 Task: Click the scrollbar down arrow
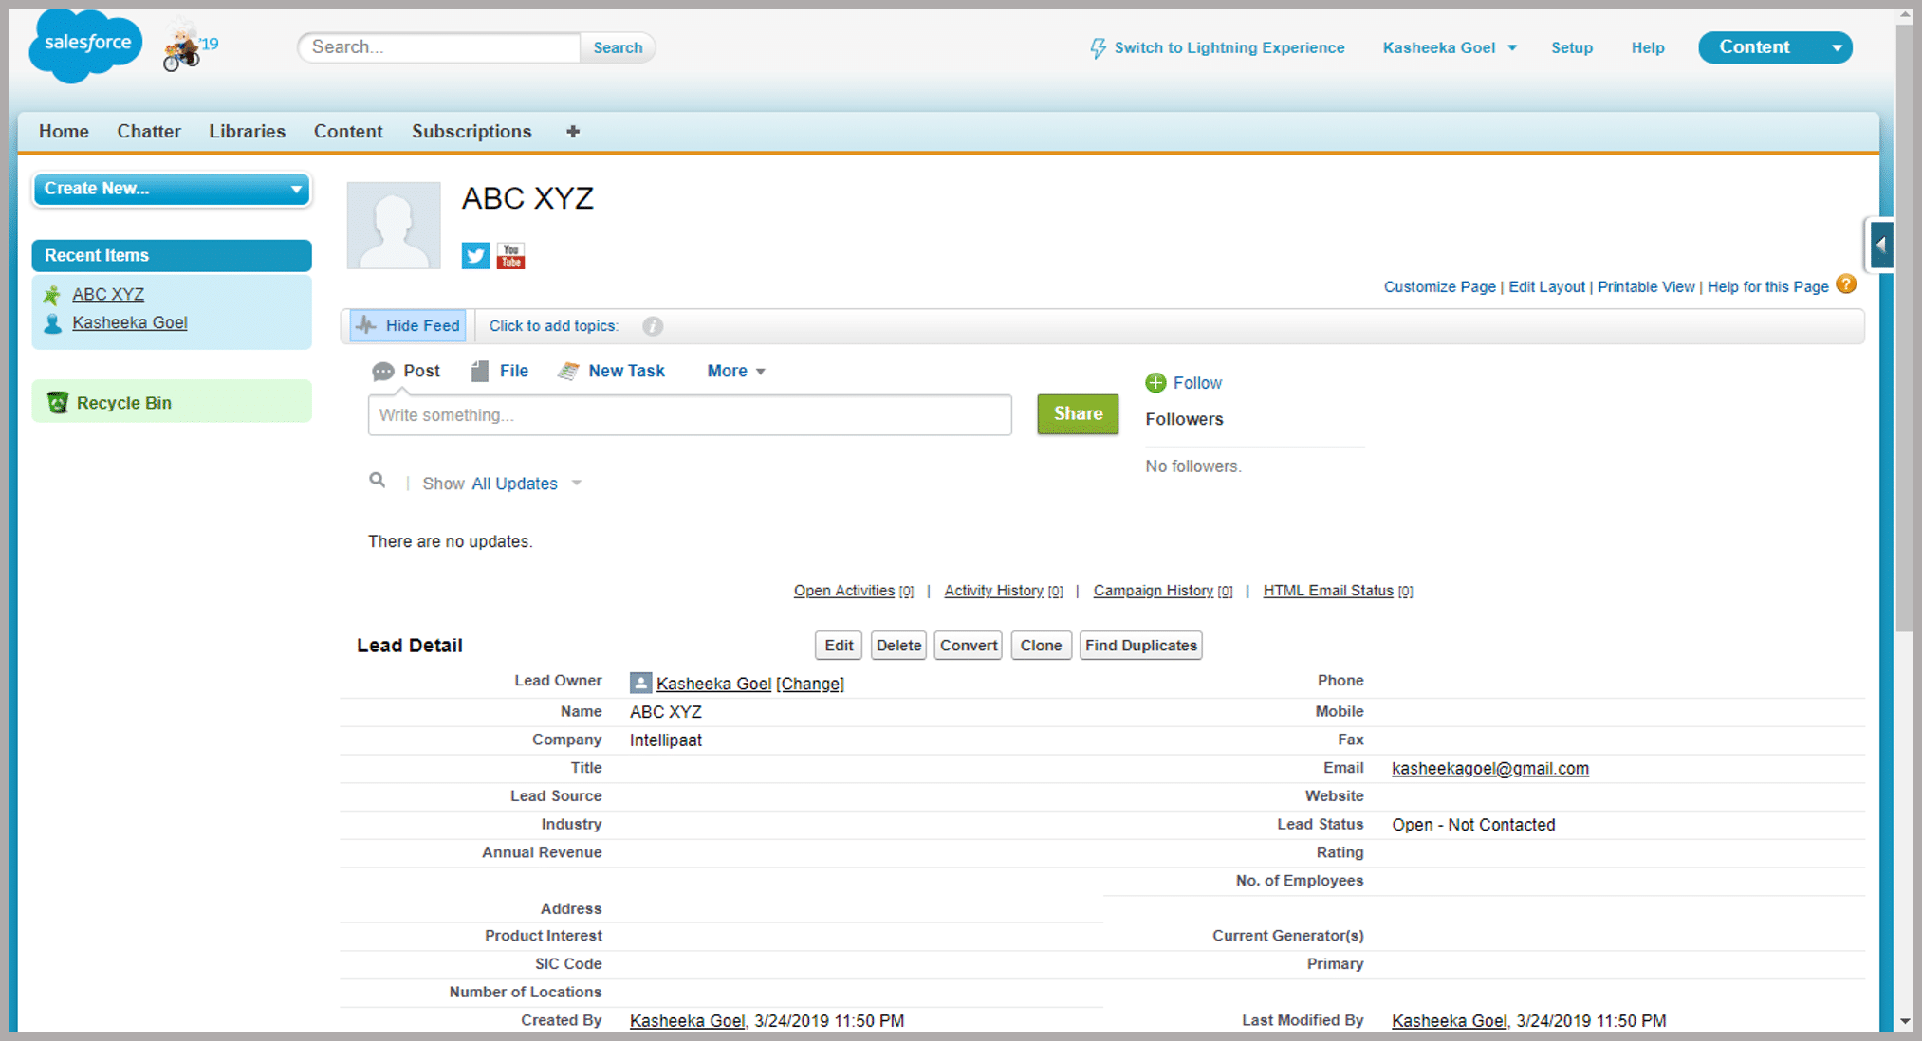(x=1905, y=1021)
